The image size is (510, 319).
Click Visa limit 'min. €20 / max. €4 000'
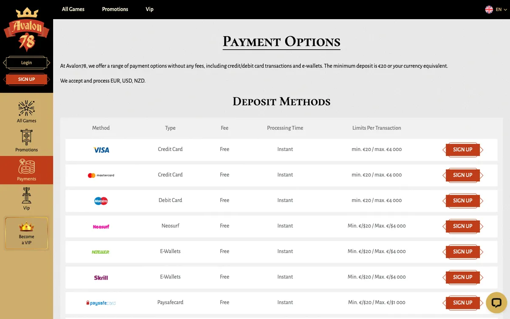click(377, 149)
